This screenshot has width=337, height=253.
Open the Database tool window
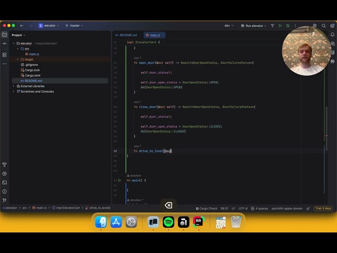332,52
